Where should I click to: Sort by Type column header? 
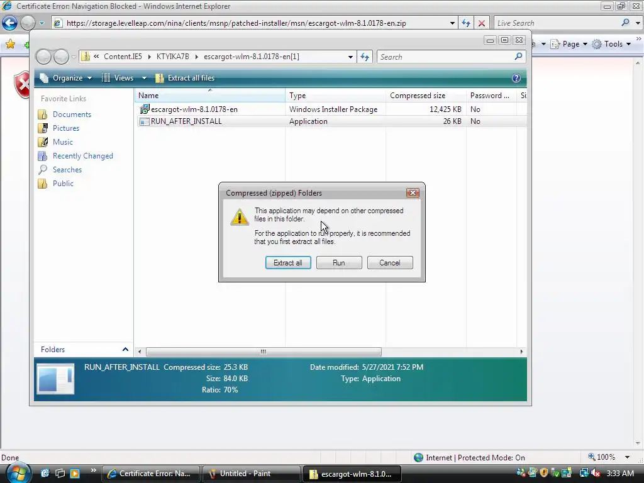coord(335,96)
